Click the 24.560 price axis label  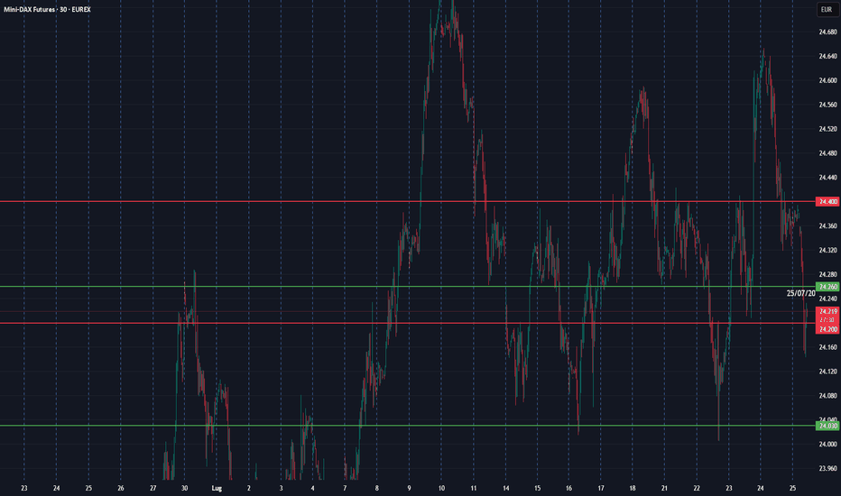(827, 105)
